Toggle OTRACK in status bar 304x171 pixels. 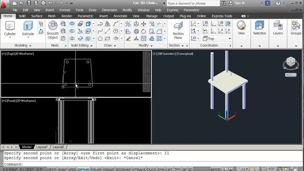[x=139, y=169]
